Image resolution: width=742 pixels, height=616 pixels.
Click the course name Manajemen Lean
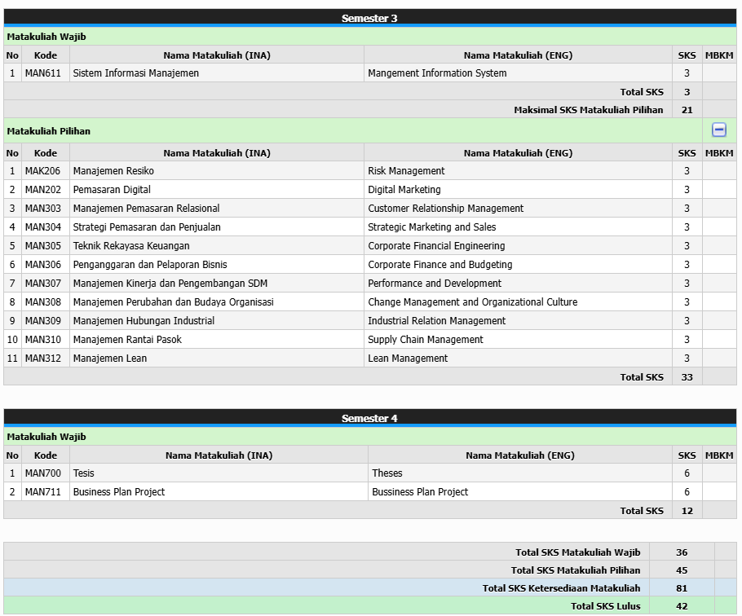pos(110,359)
